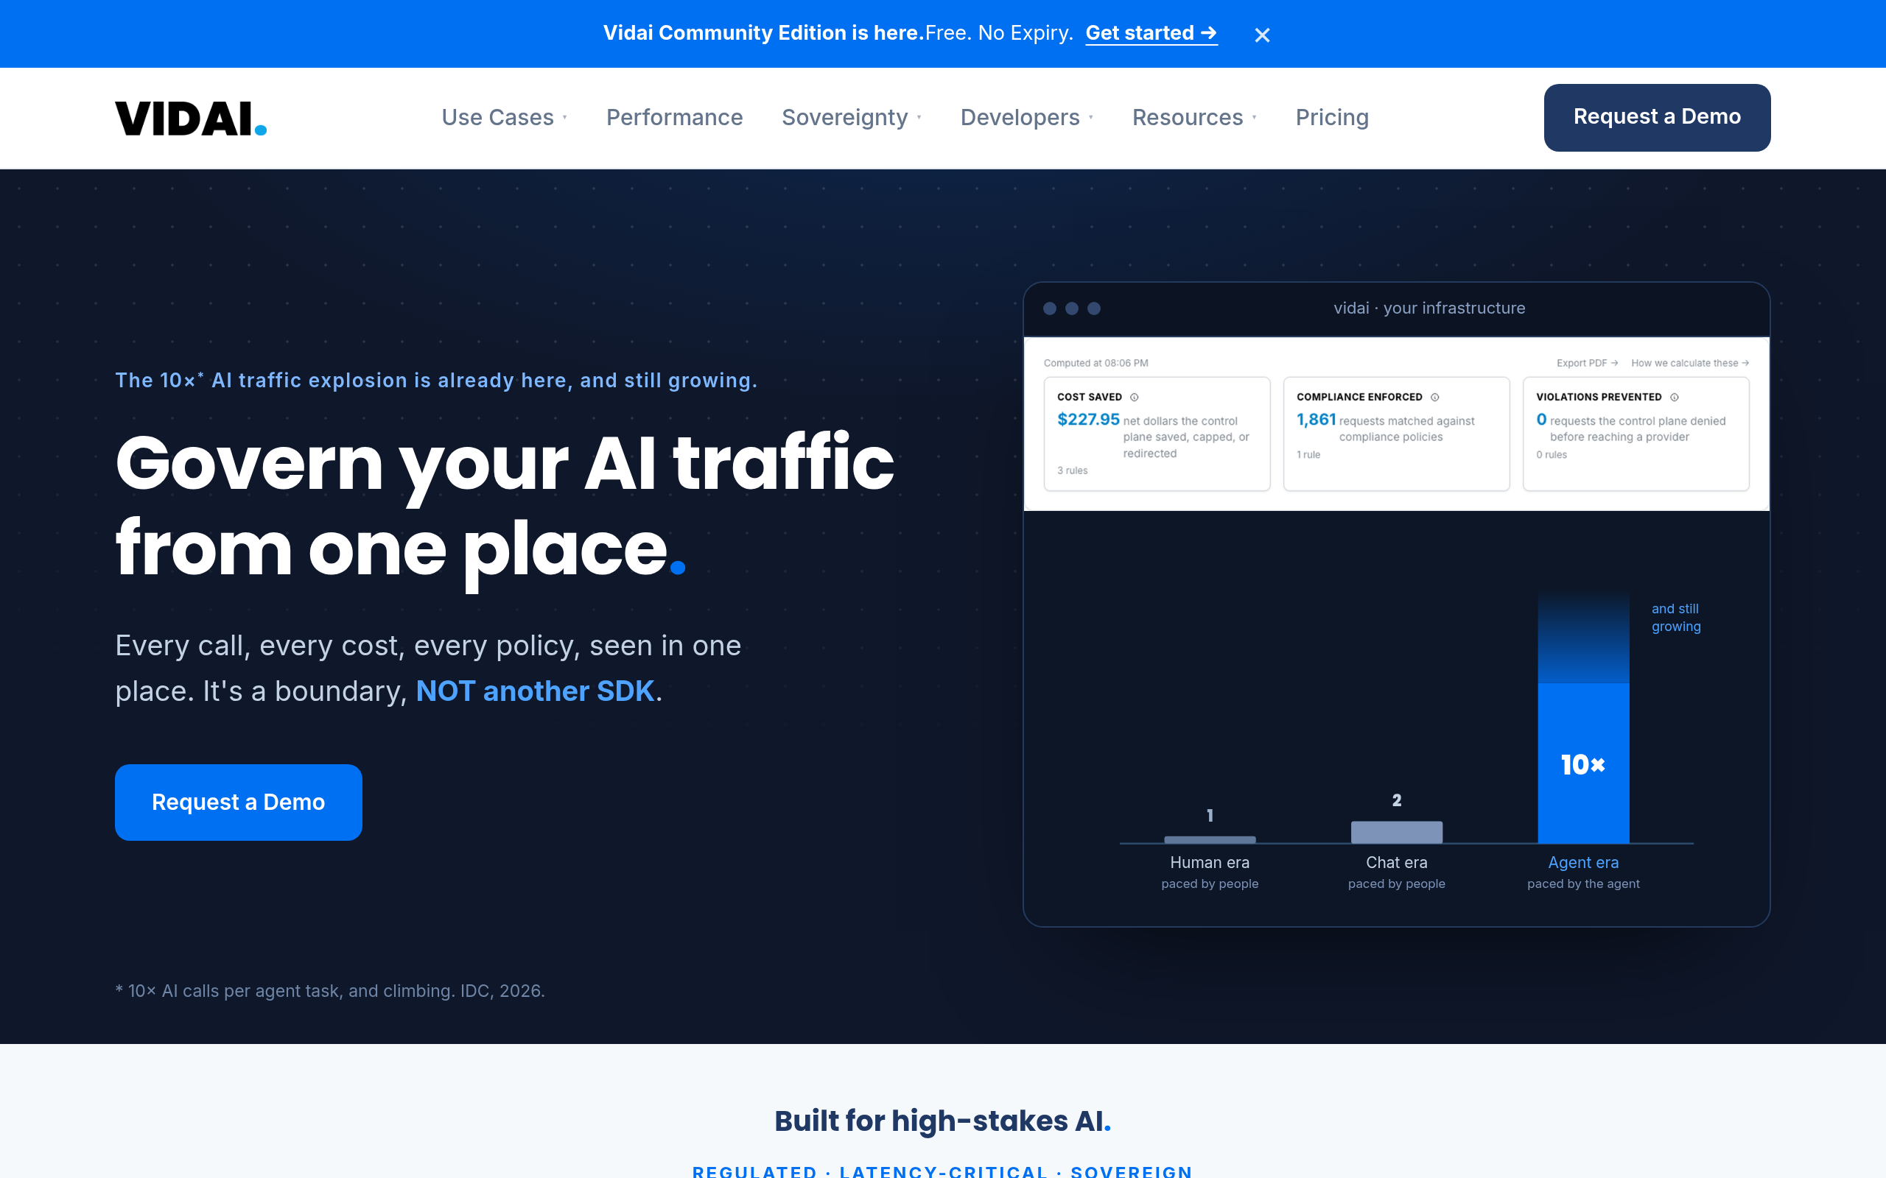1886x1178 pixels.
Task: Click the 'and still growing' chart annotation
Action: 1675,617
